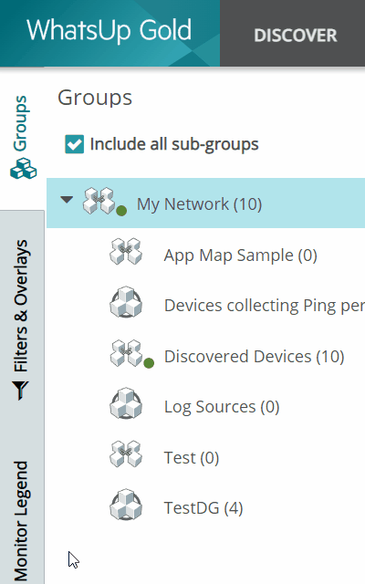Select TestDG (4) in the tree
The height and width of the screenshot is (584, 365).
coord(203,508)
